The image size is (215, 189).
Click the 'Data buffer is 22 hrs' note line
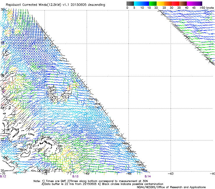click(x=102, y=184)
